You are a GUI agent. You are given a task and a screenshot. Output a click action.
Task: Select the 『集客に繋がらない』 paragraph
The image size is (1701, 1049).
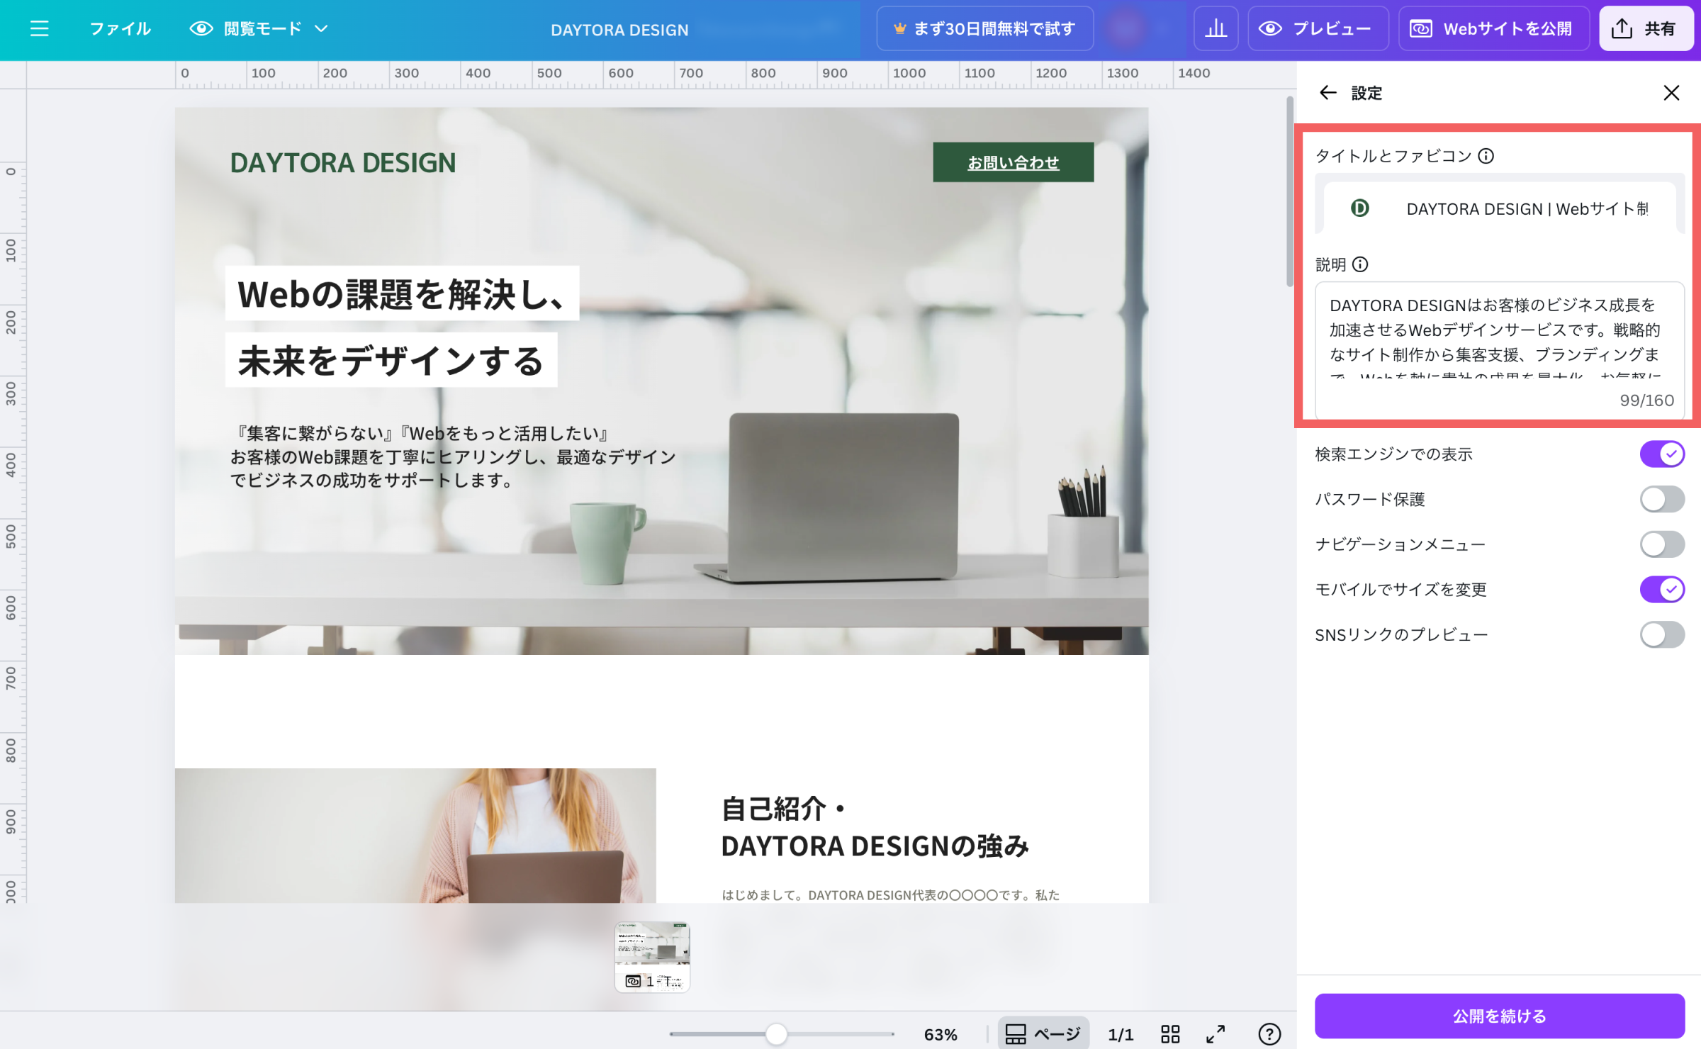tap(454, 457)
